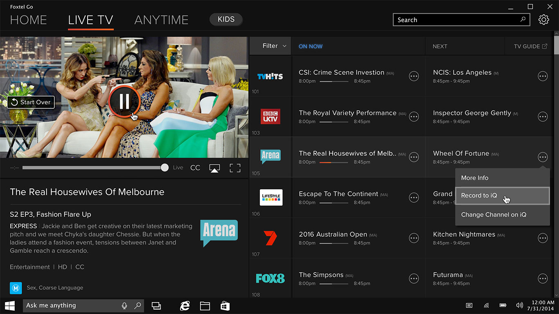Open options for Inspector George Gently
The image size is (559, 314).
543,117
